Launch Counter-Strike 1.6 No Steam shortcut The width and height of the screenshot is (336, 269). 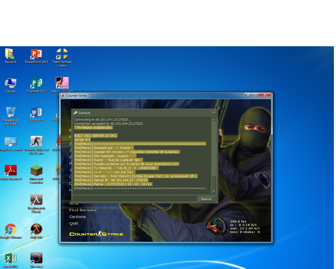pos(36,145)
